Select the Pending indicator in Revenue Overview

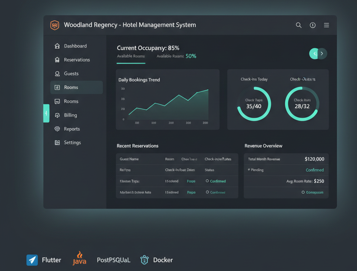tap(249, 170)
